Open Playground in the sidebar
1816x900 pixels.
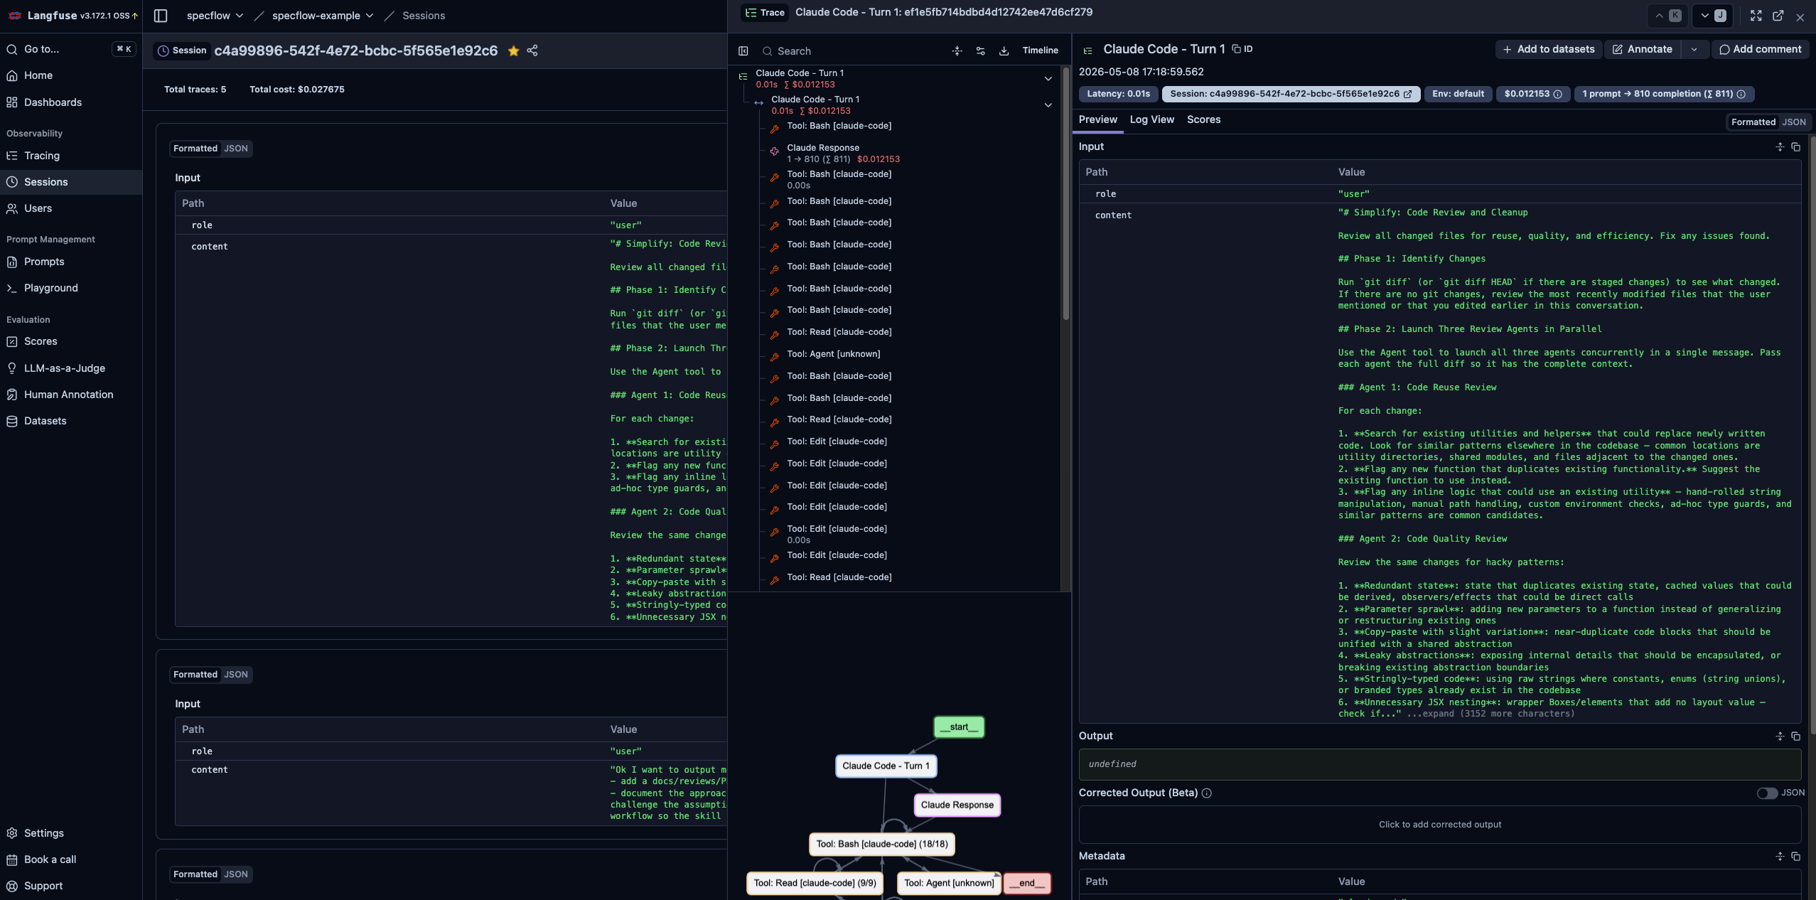[71, 288]
